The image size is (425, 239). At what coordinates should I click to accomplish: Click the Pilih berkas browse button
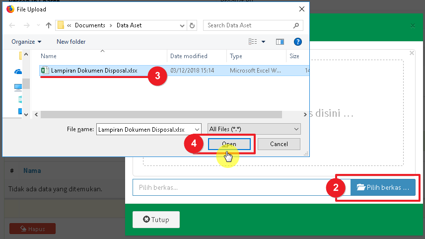click(x=383, y=187)
